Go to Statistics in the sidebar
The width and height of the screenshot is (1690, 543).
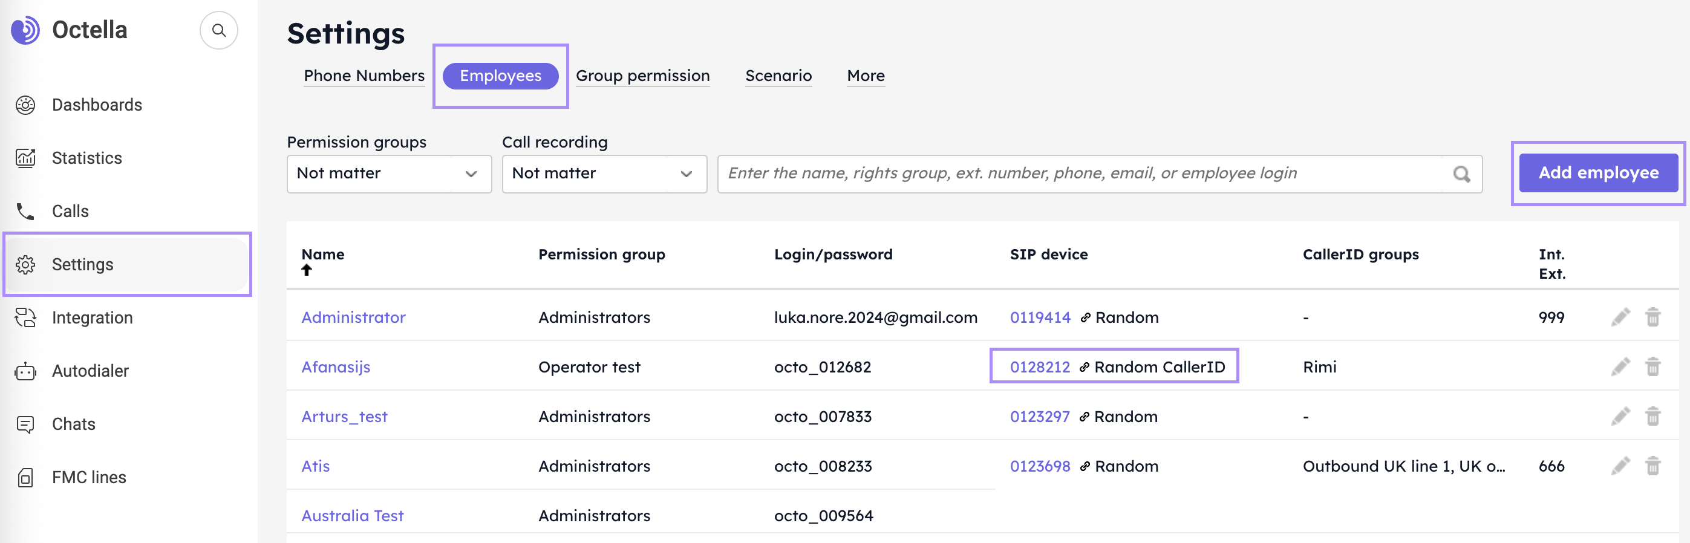(86, 158)
